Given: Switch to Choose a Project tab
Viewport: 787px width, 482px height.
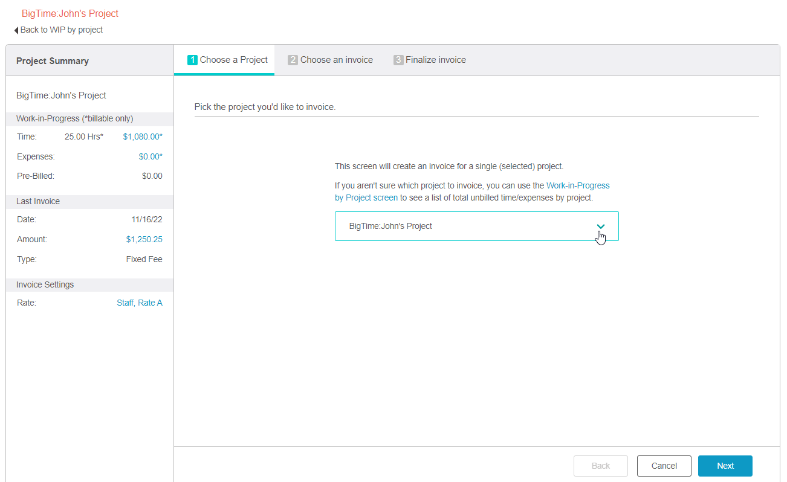Looking at the screenshot, I should (x=224, y=60).
